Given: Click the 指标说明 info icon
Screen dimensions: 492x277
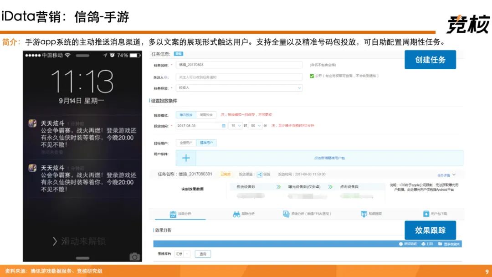Looking at the screenshot, I should pyautogui.click(x=401, y=244).
